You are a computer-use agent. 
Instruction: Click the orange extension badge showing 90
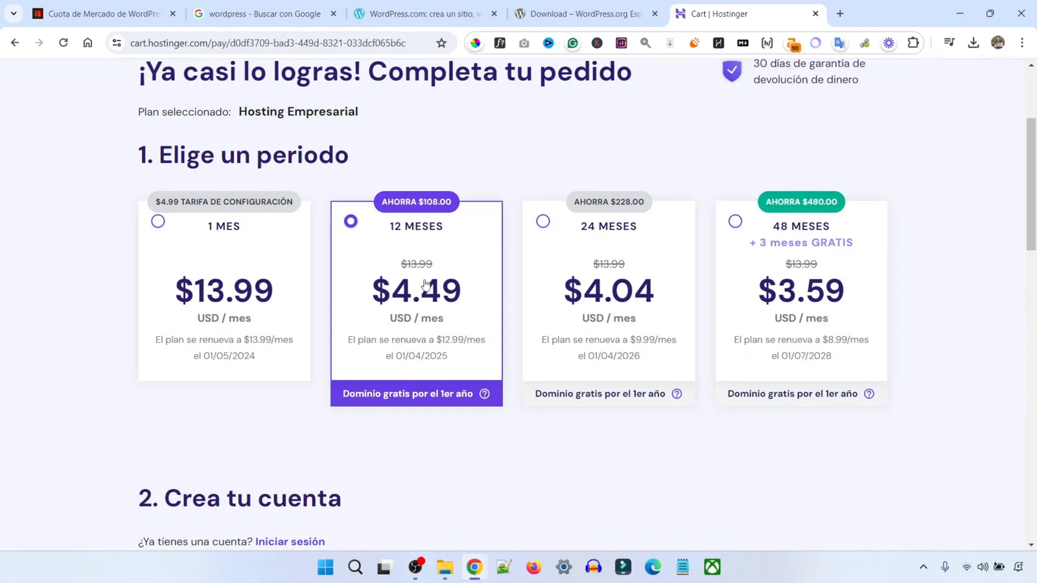click(x=792, y=44)
